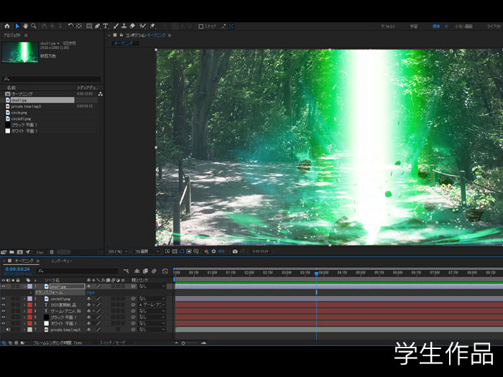The height and width of the screenshot is (377, 503).
Task: Select the Puppet Pin tool
Action: pos(153,26)
